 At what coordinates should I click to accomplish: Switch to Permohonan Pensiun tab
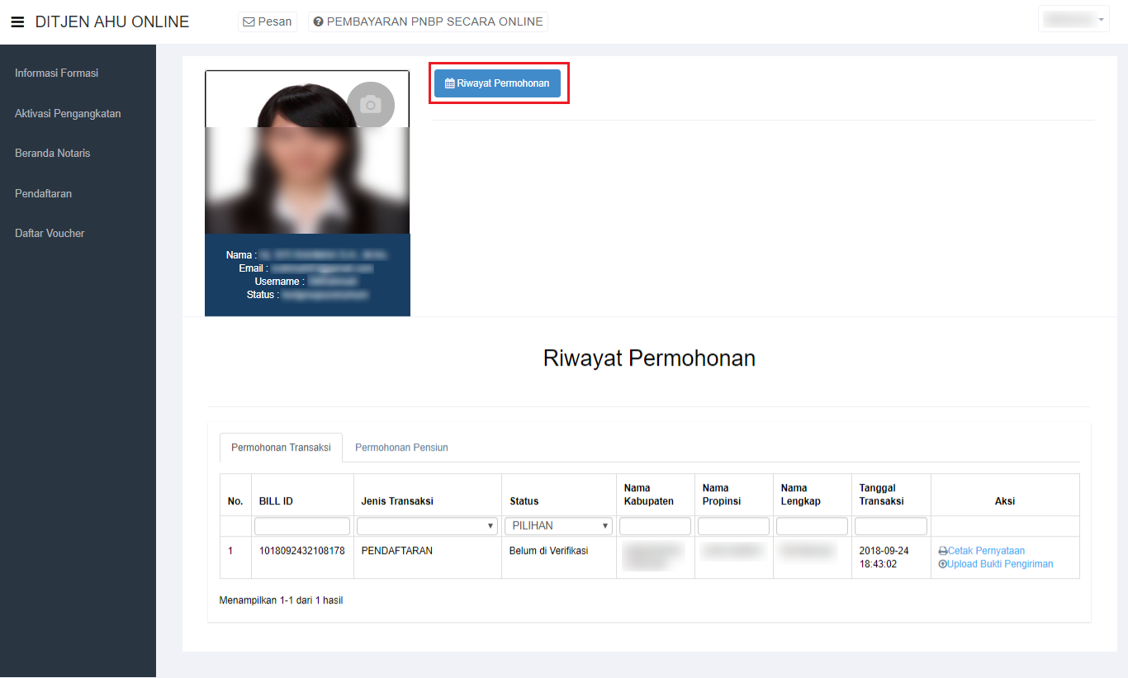tap(401, 448)
